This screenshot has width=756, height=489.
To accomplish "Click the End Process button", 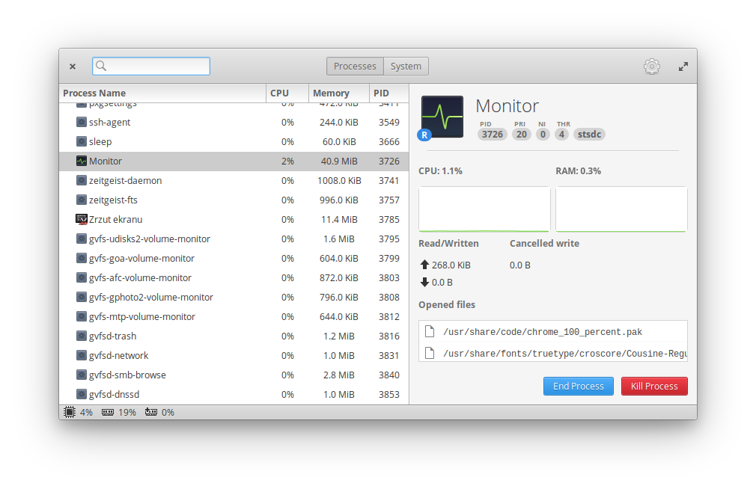I will point(579,386).
